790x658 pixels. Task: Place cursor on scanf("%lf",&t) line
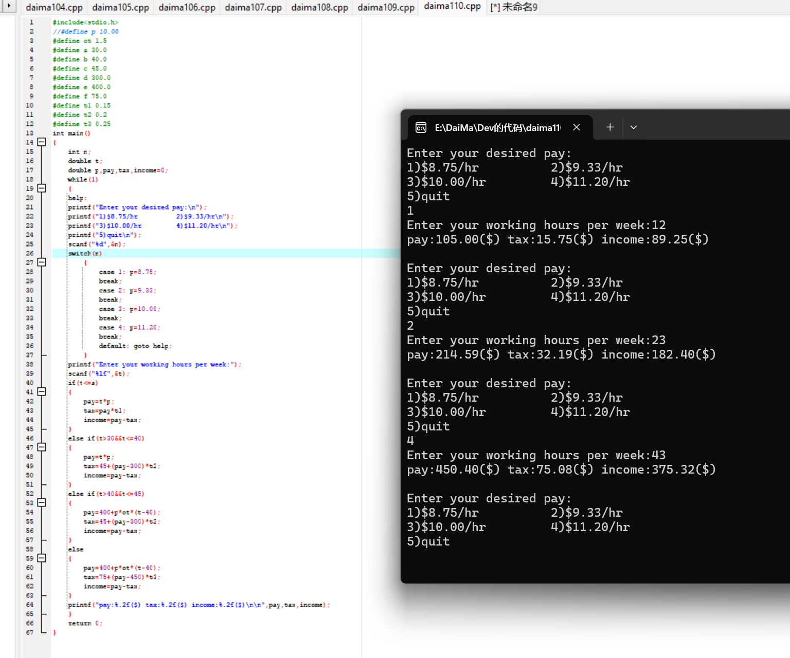99,373
